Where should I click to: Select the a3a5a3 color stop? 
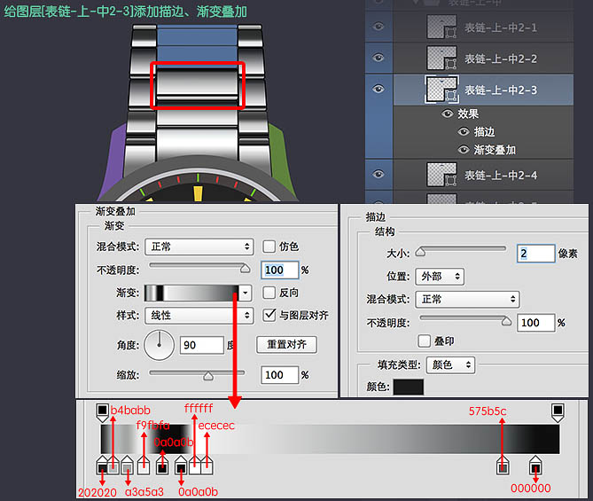(127, 466)
